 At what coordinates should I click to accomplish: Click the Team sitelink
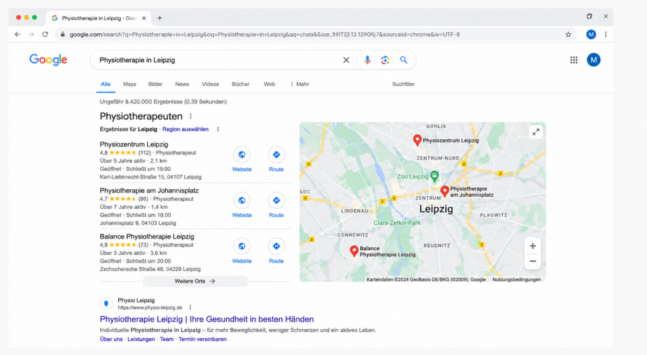click(x=167, y=339)
